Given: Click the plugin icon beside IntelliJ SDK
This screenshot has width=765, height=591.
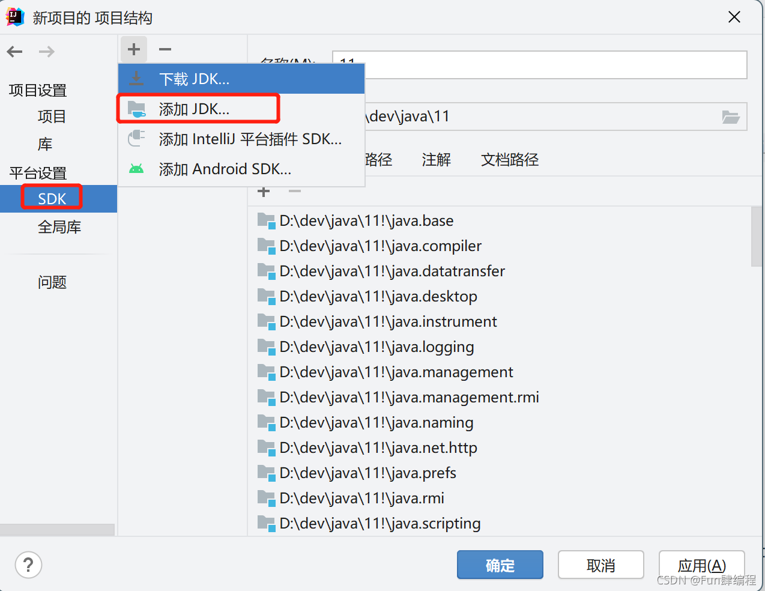Looking at the screenshot, I should (x=136, y=139).
